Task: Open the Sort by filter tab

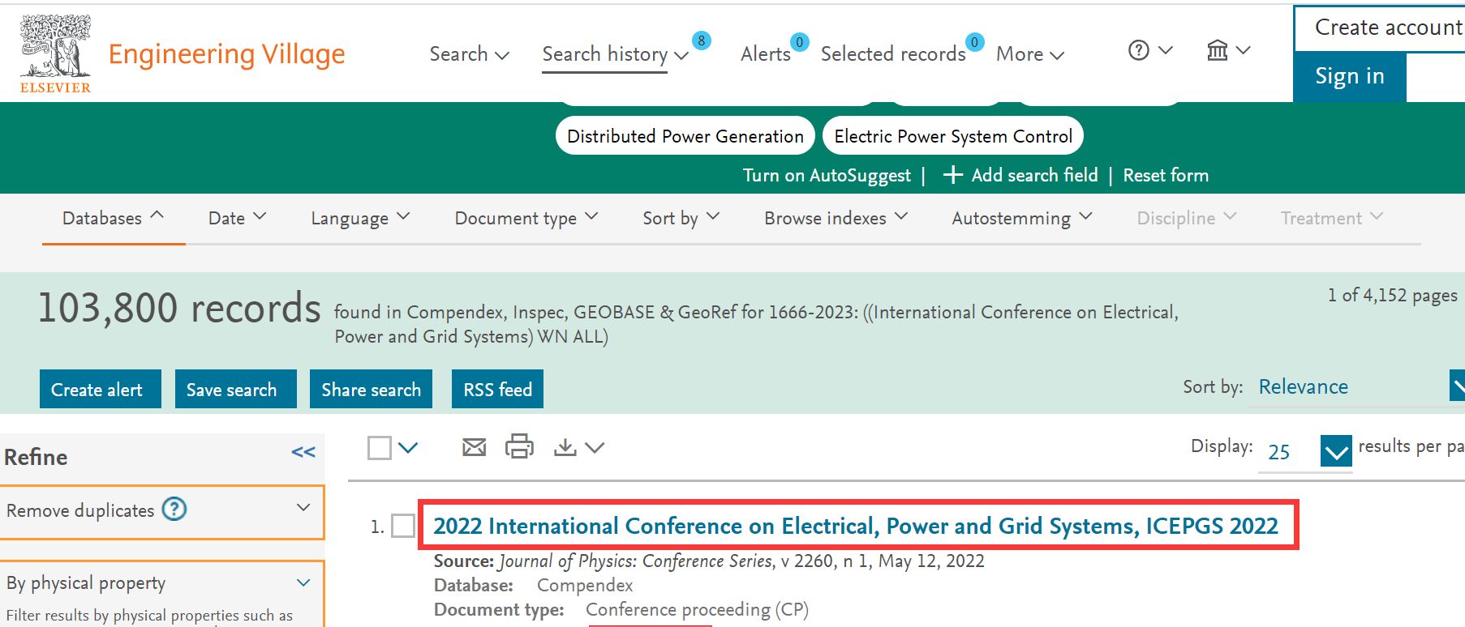Action: pos(681,218)
